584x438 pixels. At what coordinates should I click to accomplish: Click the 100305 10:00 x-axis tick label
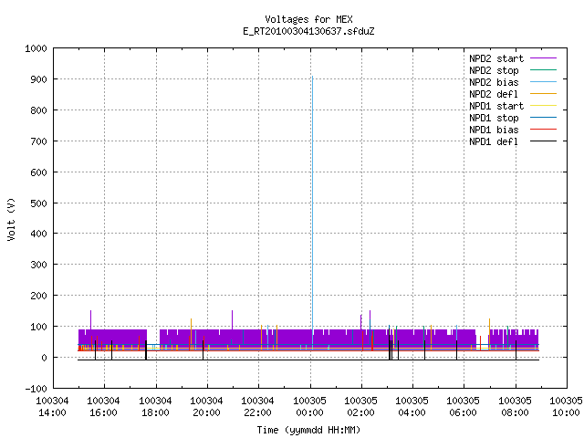click(x=566, y=406)
